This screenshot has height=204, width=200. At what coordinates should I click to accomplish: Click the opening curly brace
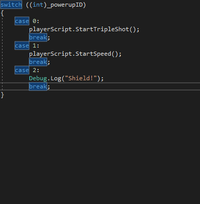click(x=2, y=13)
